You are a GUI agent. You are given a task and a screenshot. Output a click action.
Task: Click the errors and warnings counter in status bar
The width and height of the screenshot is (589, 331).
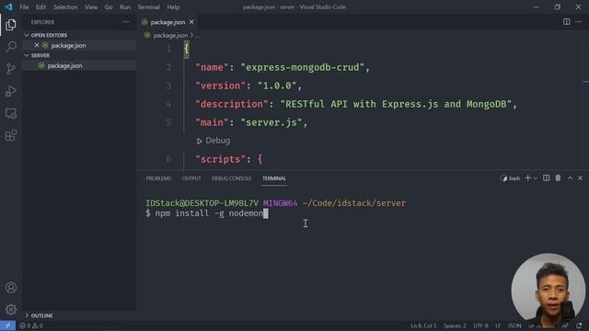point(31,325)
